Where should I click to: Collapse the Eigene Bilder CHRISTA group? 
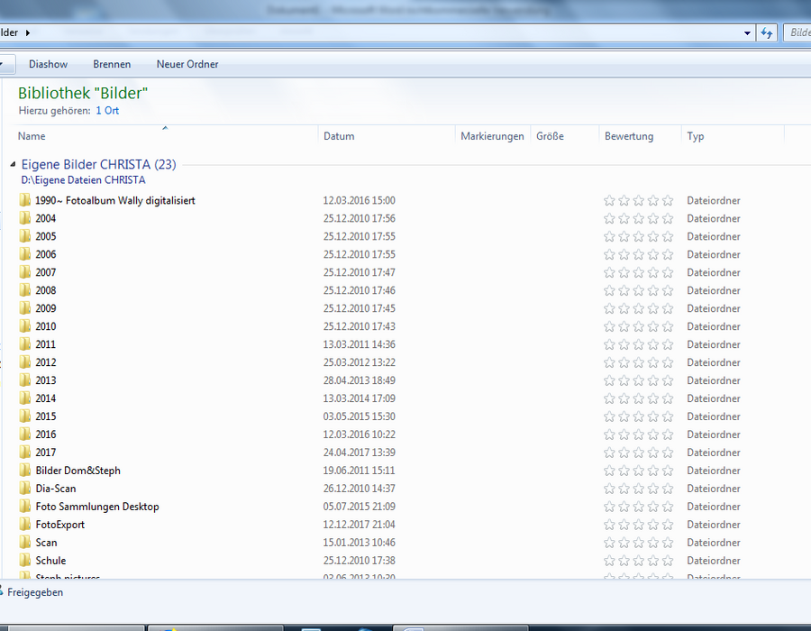[13, 164]
